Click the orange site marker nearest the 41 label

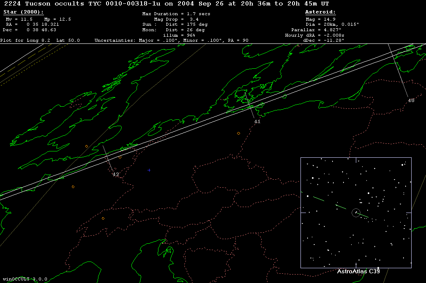238,133
